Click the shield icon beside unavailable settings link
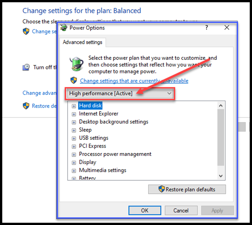252x225 pixels. click(x=74, y=80)
